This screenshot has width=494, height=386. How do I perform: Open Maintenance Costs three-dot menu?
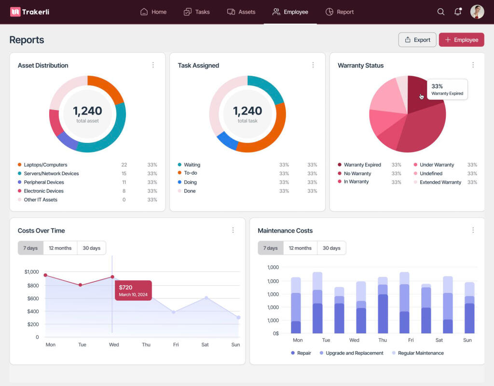click(473, 230)
